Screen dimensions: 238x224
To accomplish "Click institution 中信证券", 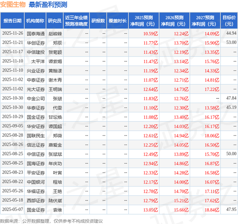I will 36,154.
